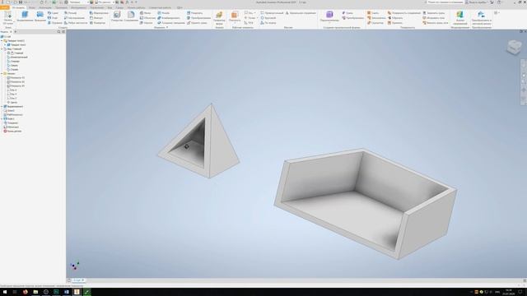Activate Orbit in the navigation bar
527x296 pixels.
click(524, 90)
